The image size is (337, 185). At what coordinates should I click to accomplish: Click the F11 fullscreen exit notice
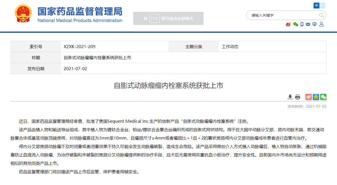pos(168,18)
